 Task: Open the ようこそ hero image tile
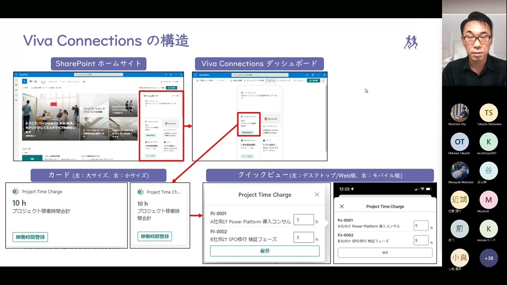click(x=51, y=117)
